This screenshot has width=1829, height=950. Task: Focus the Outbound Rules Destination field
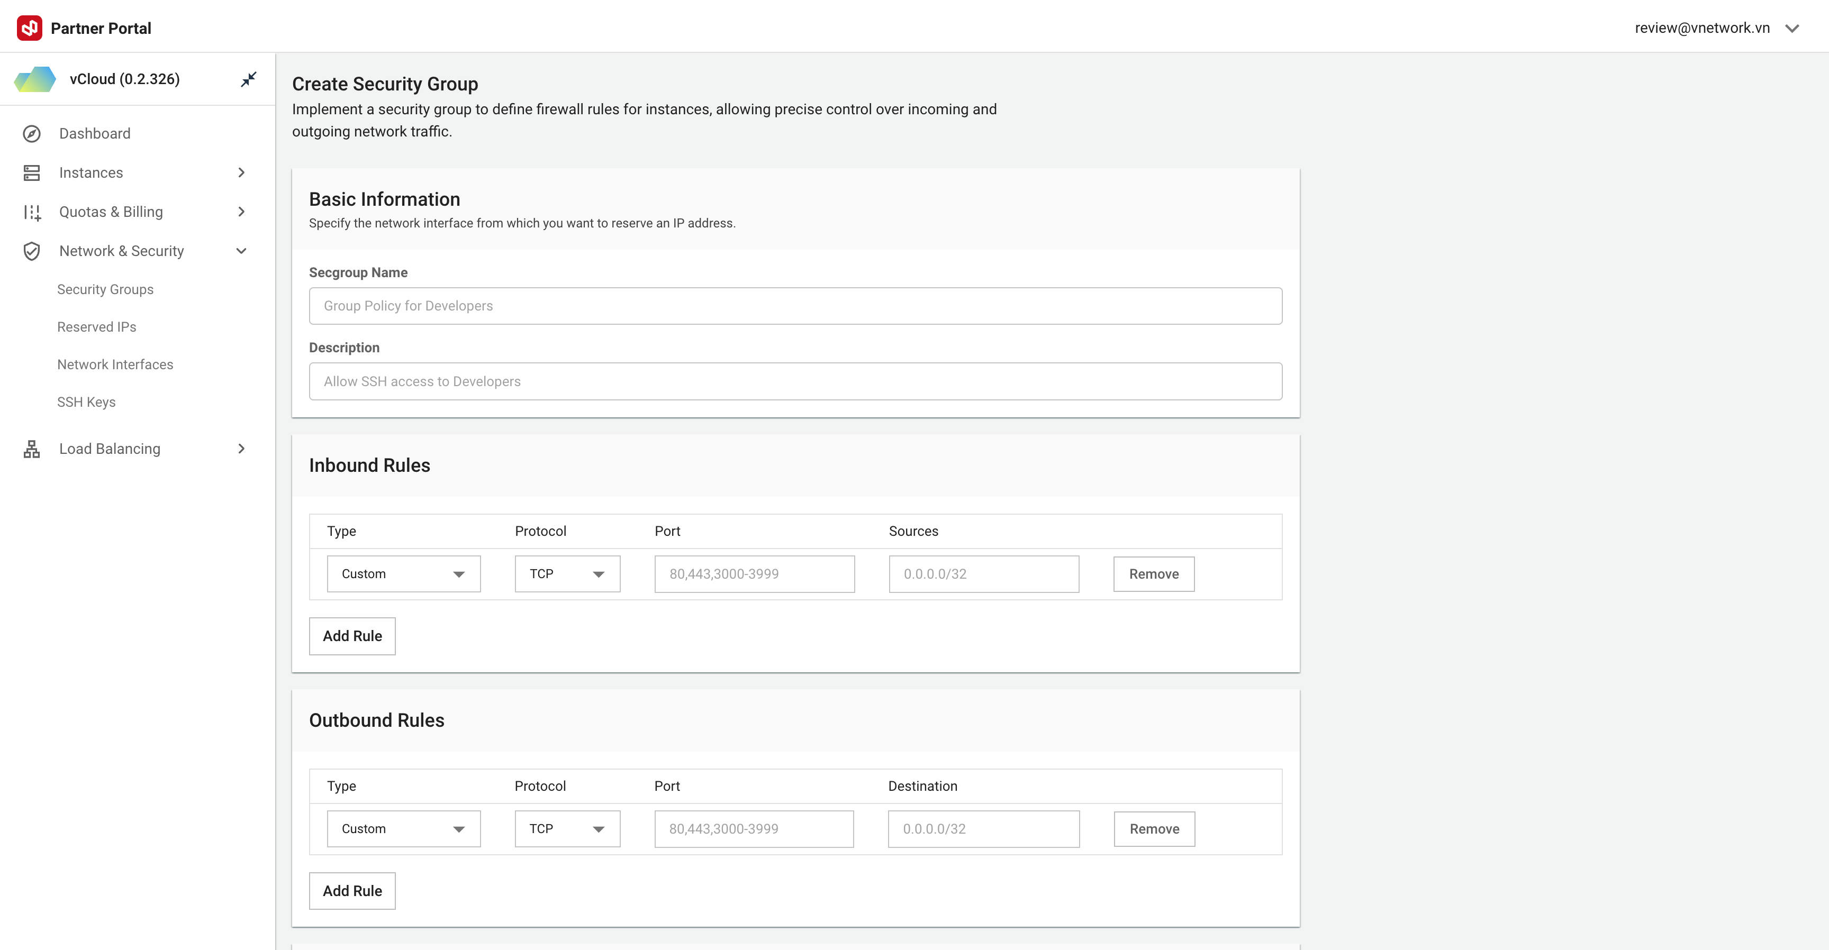pyautogui.click(x=983, y=828)
